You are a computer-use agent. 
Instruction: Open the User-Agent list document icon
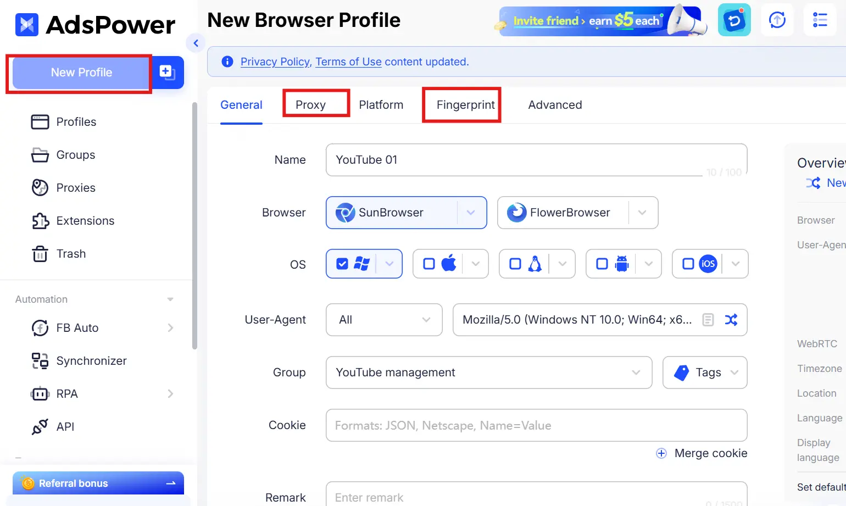pyautogui.click(x=708, y=320)
